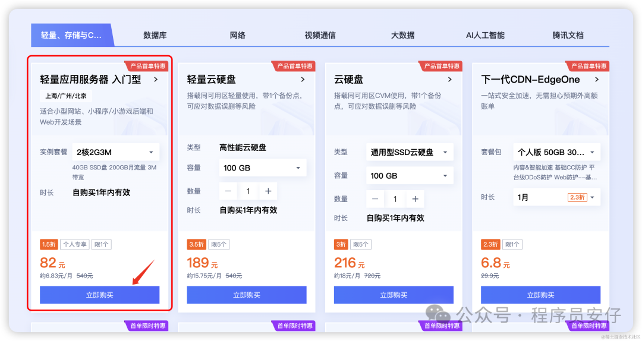This screenshot has height=341, width=642.
Task: Open the 轻量云硬盘 100 GB capacity dropdown
Action: pyautogui.click(x=263, y=168)
